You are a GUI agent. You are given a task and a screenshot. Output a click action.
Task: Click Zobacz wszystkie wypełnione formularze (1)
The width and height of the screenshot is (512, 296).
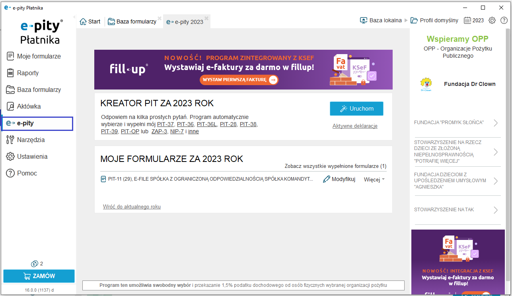pyautogui.click(x=335, y=166)
